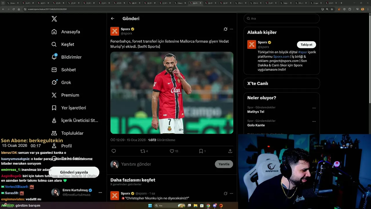Image resolution: width=371 pixels, height=209 pixels.
Task: Open more options on main Sporx post
Action: 231,29
